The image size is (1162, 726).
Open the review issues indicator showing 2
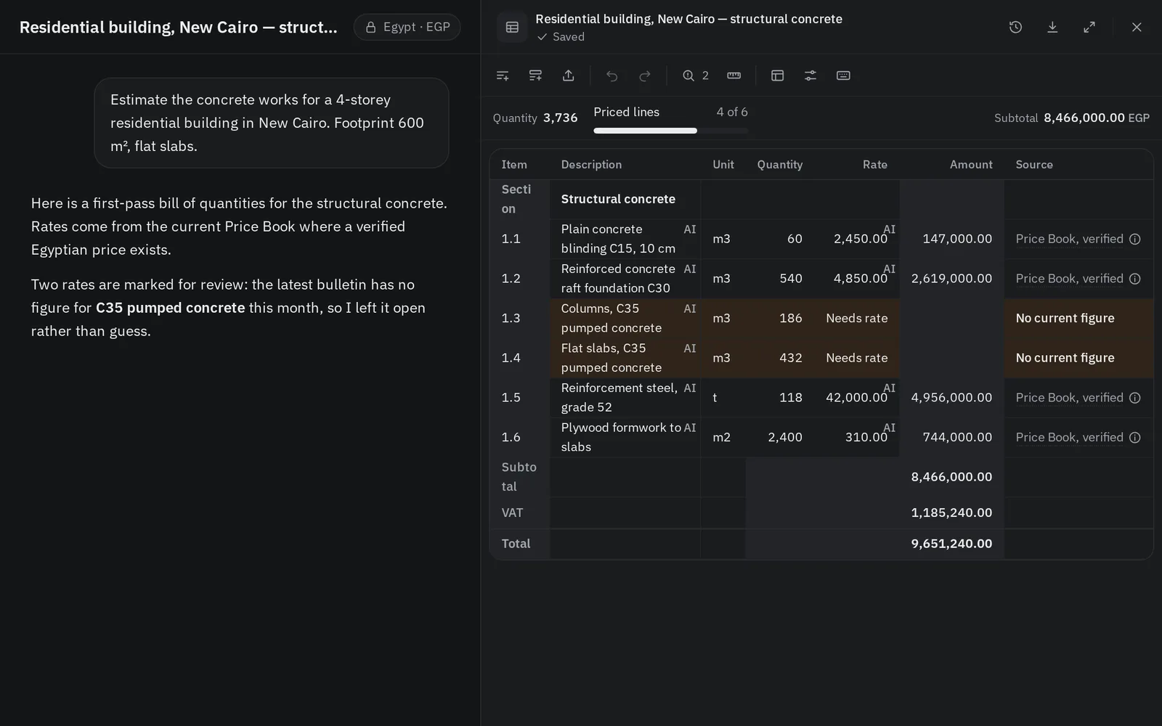(696, 76)
